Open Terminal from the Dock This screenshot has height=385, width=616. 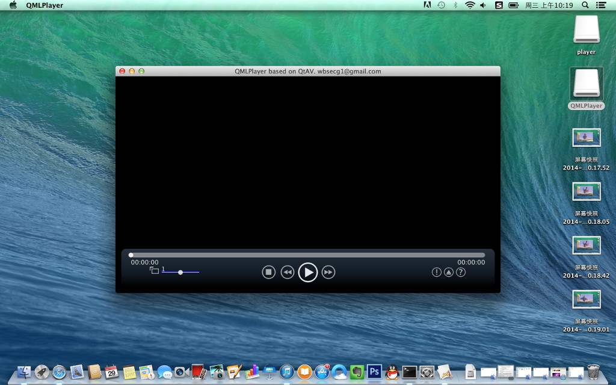(409, 372)
